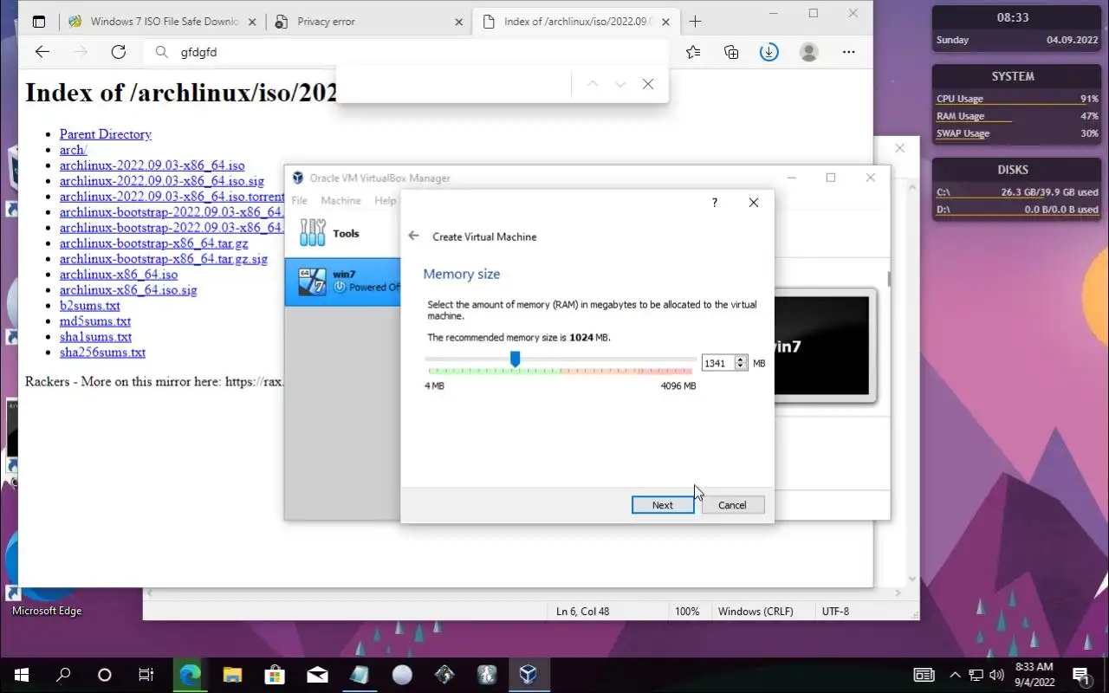Open archlinux-x86_64.iso.sig link
The height and width of the screenshot is (693, 1109).
(128, 290)
